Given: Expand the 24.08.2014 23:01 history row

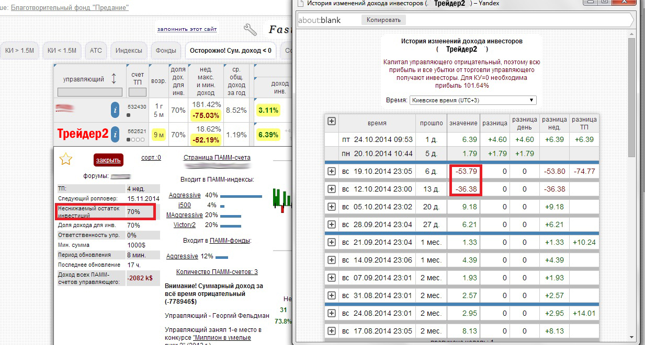Looking at the screenshot, I should [332, 313].
